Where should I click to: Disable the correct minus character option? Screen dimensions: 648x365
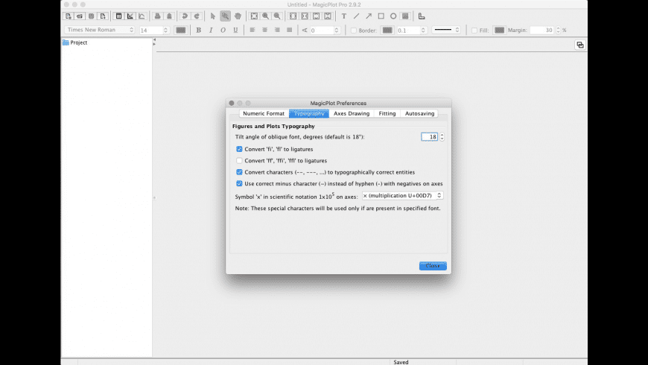pos(239,183)
